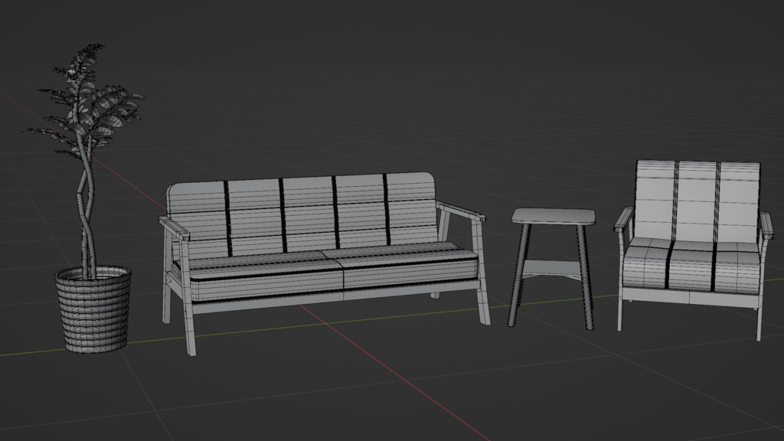Click the woven plant pot
The width and height of the screenshot is (784, 441).
(x=92, y=306)
